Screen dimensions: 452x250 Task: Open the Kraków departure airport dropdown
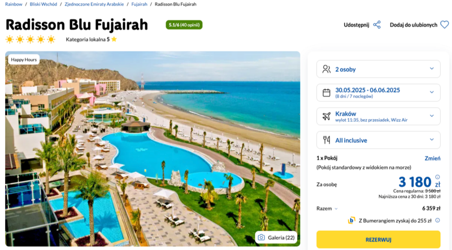coord(378,116)
